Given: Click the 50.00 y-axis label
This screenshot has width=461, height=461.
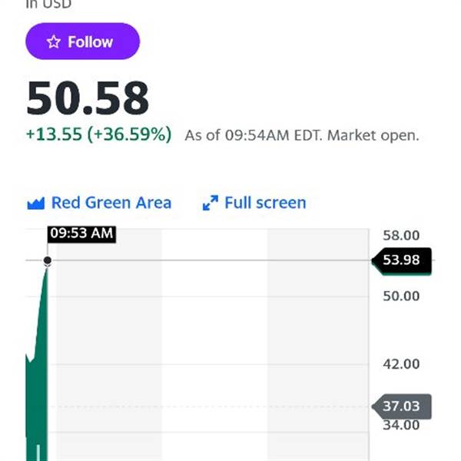Looking at the screenshot, I should [x=401, y=296].
